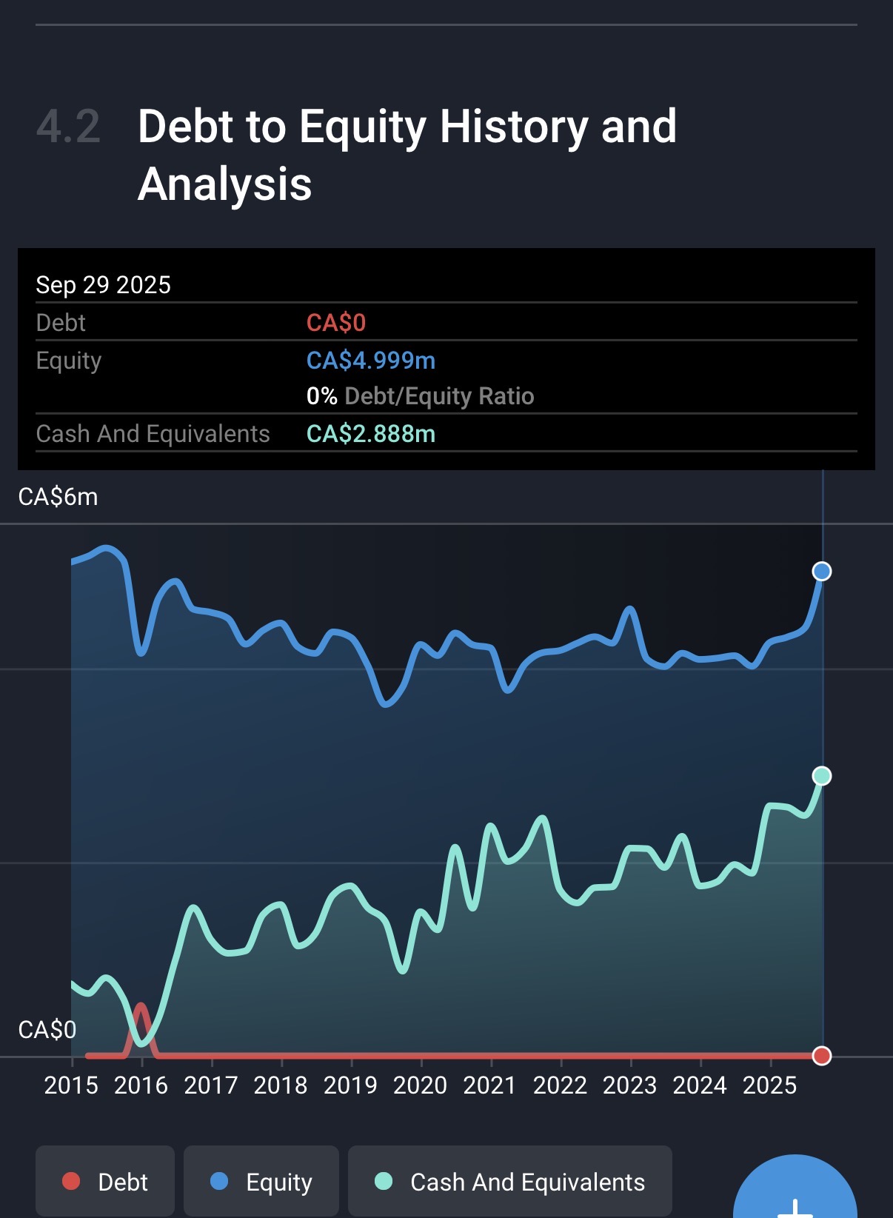Image resolution: width=893 pixels, height=1218 pixels.
Task: Hide the Cash And Equivalents series
Action: (x=510, y=1182)
